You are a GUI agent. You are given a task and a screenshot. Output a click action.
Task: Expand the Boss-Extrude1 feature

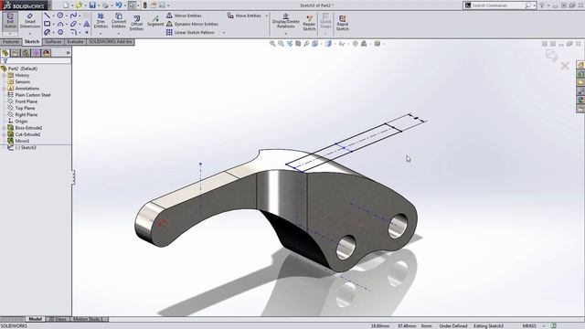coord(4,128)
